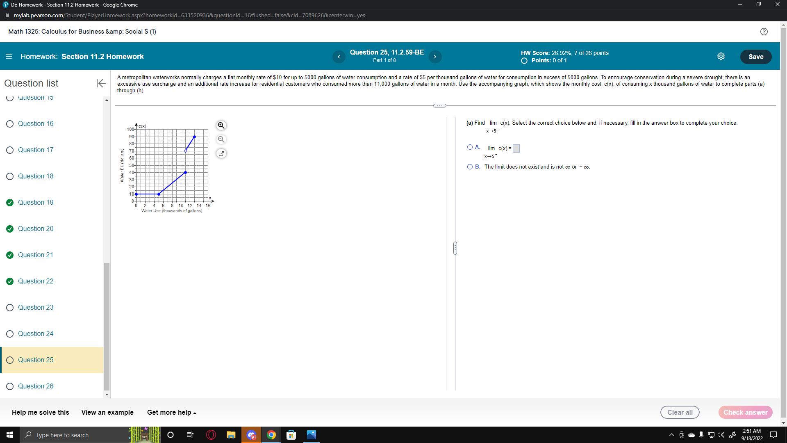Open the homework settings gear

721,56
